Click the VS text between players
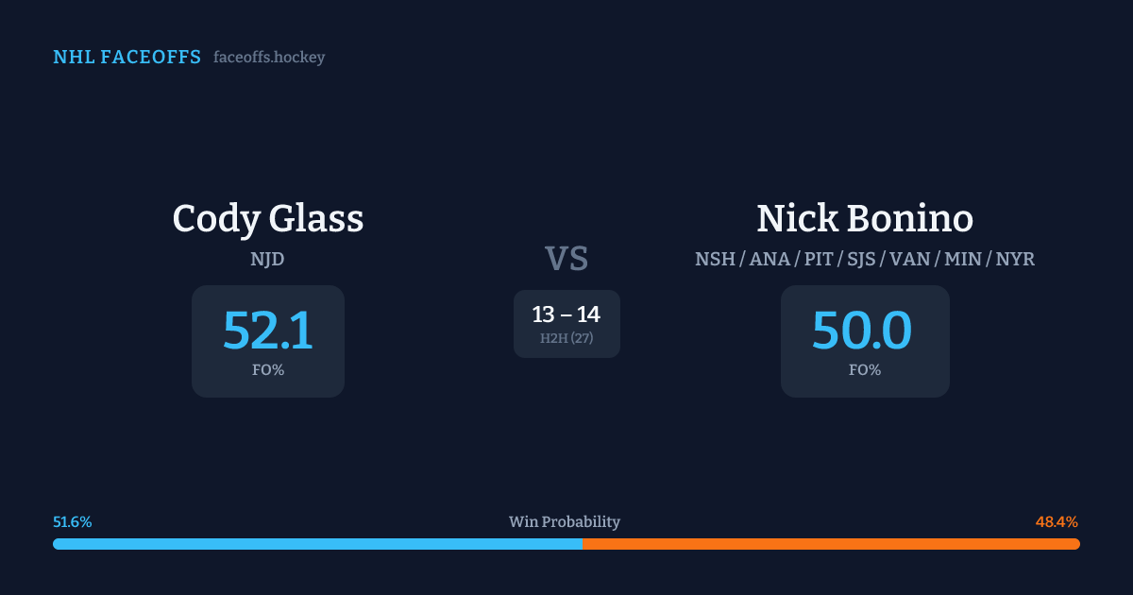The image size is (1133, 595). [x=566, y=258]
